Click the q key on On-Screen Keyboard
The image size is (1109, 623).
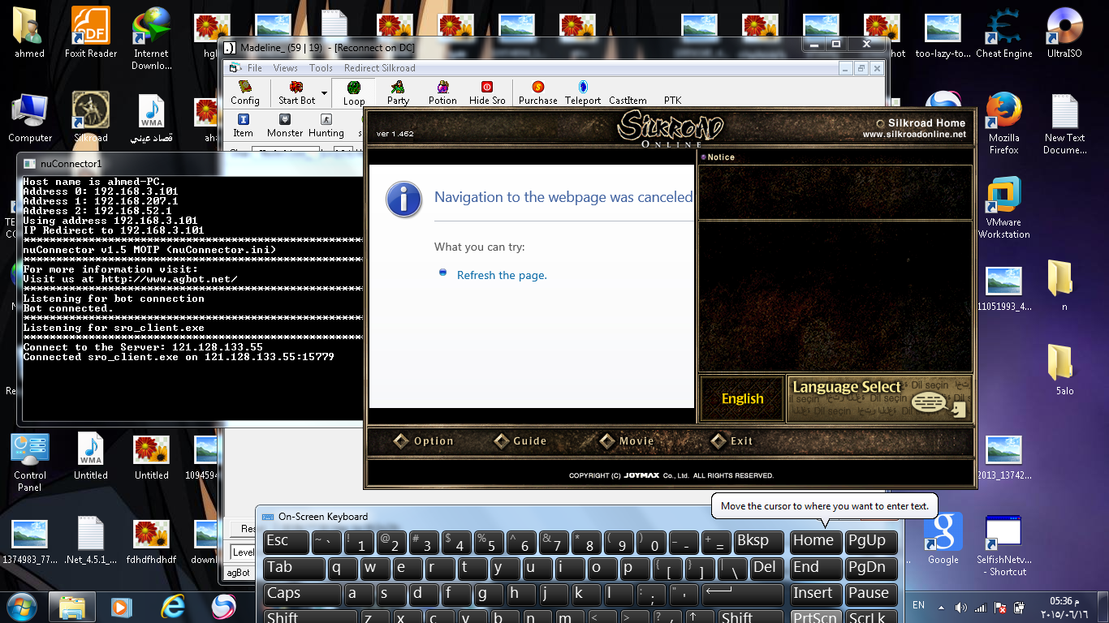341,568
